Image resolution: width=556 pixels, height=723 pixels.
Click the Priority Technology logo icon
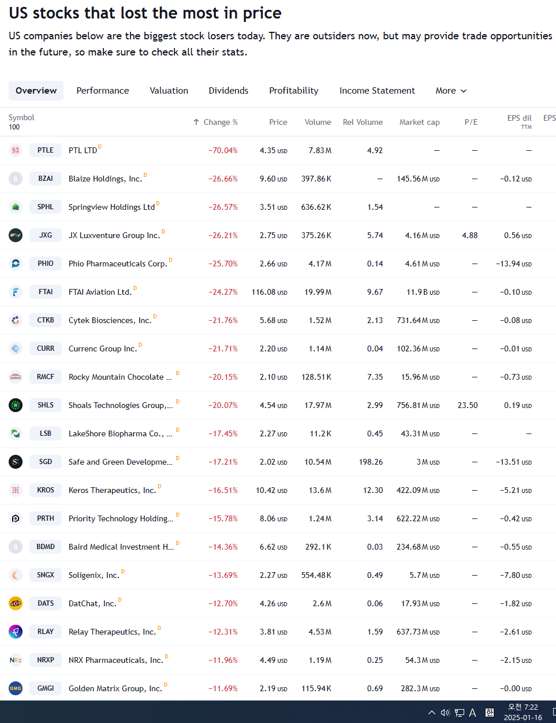point(16,518)
